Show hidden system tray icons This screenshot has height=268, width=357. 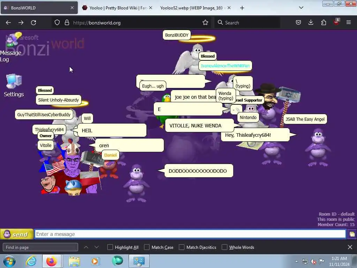click(x=296, y=262)
